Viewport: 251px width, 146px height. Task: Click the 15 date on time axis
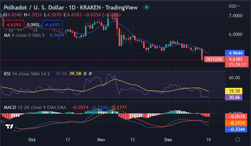pyautogui.click(x=132, y=140)
